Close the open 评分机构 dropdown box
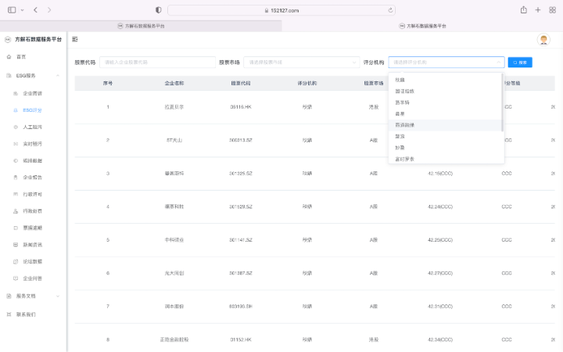The height and width of the screenshot is (352, 563). (446, 62)
